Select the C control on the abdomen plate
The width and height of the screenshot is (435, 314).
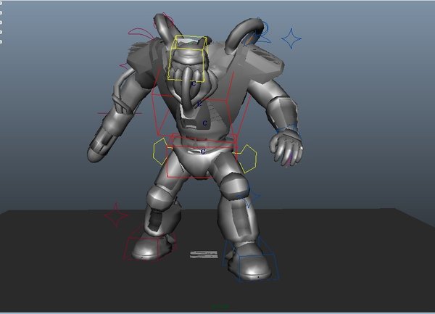[205, 123]
